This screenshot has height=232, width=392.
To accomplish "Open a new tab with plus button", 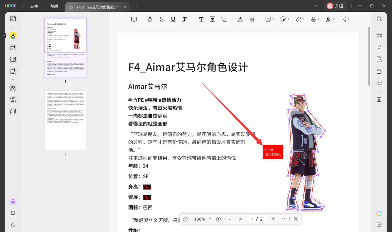I will pos(136,7).
